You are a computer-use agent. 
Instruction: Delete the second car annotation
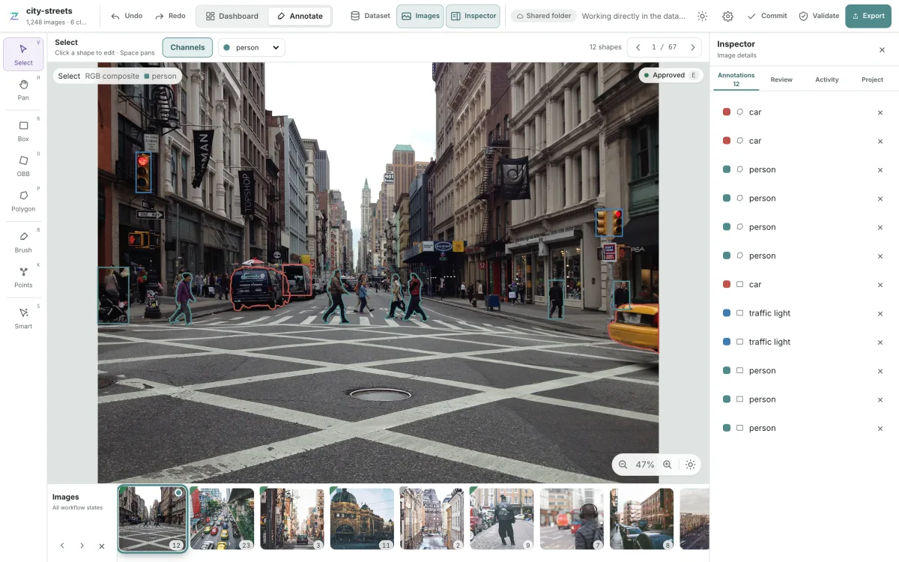[x=880, y=141]
